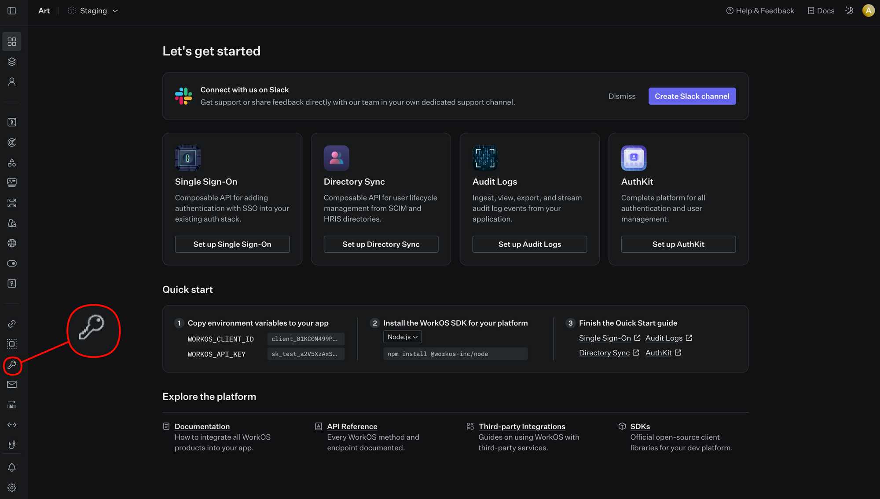
Task: Open the webhooks hook icon in sidebar
Action: point(12,444)
